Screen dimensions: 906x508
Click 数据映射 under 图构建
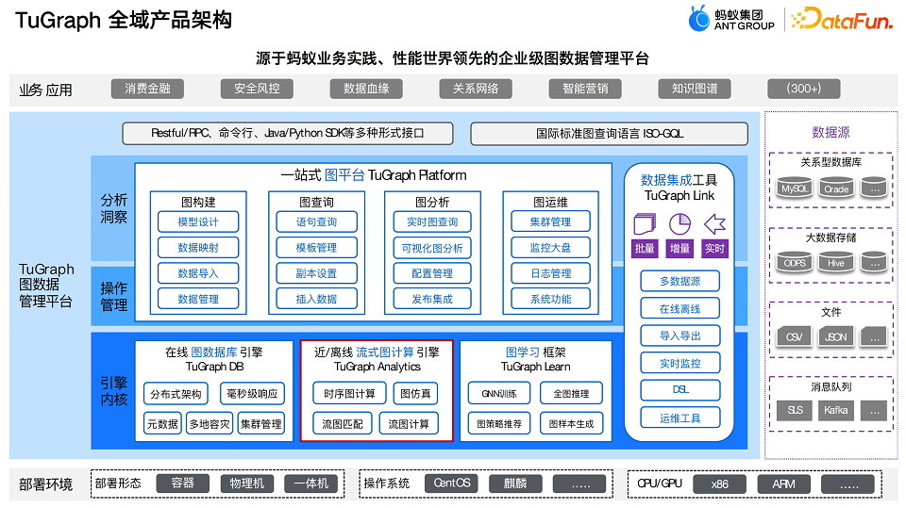(198, 248)
